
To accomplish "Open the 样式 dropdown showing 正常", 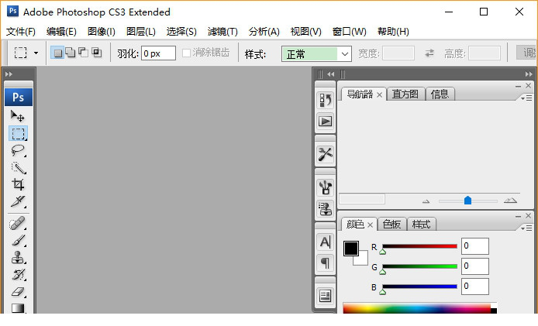I will coord(316,54).
